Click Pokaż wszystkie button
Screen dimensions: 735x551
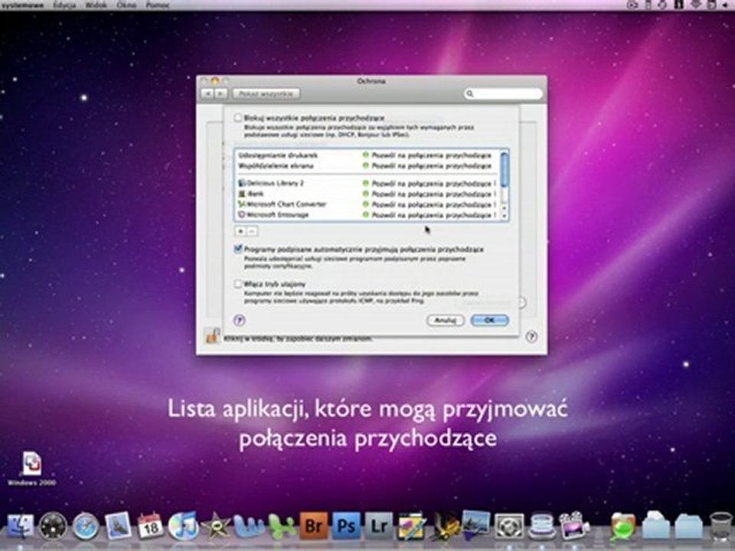pyautogui.click(x=266, y=93)
